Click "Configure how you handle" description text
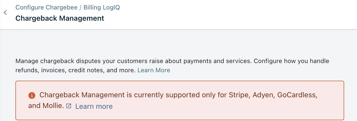The width and height of the screenshot is (357, 121). tap(292, 61)
